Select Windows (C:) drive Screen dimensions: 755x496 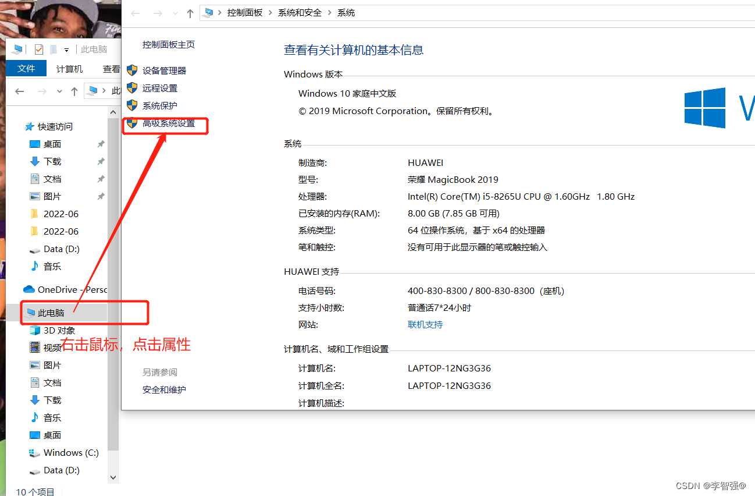(x=71, y=452)
